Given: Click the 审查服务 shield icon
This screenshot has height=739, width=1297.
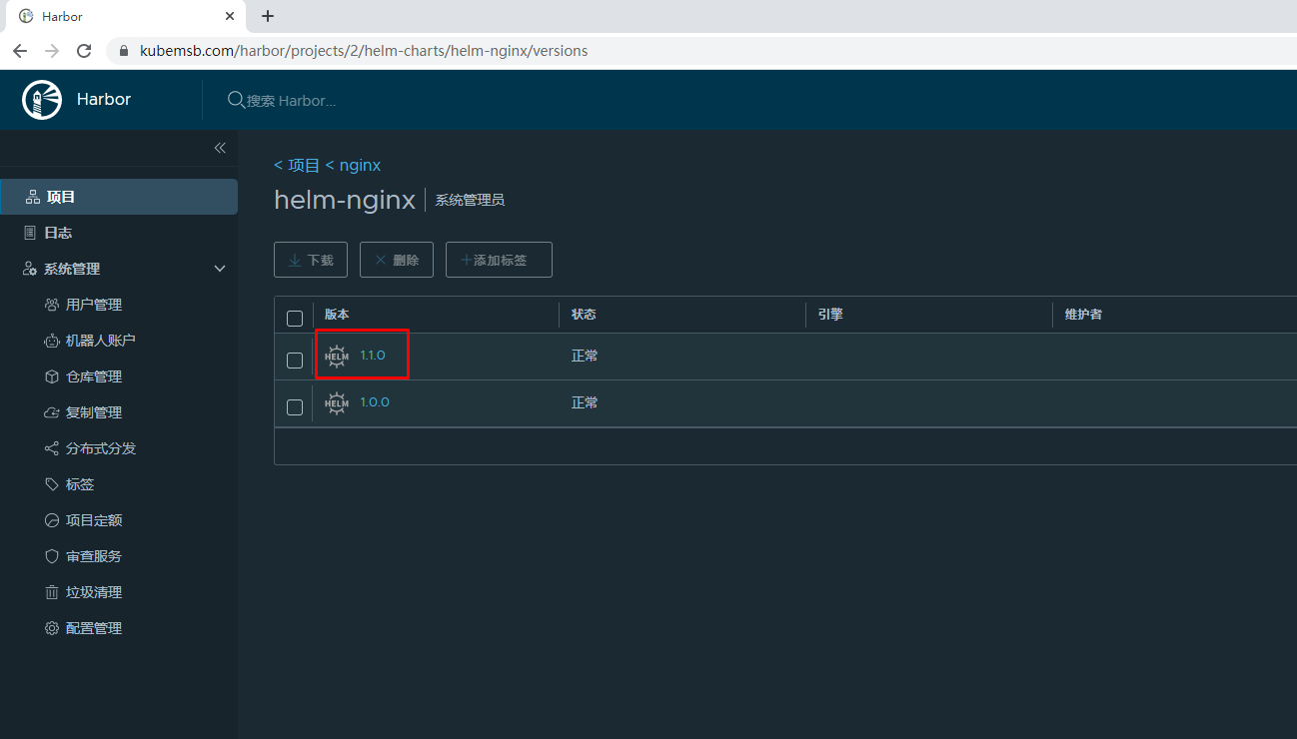Looking at the screenshot, I should [52, 556].
